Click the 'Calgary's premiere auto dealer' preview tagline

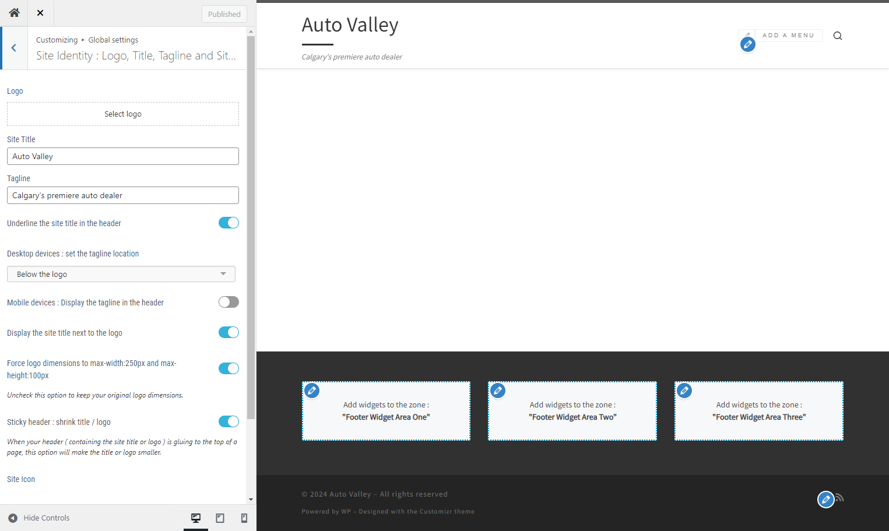click(352, 57)
